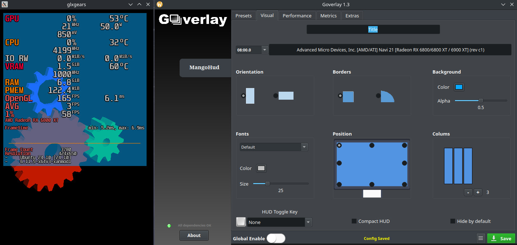Click the three-column preview graphic
517x245 pixels.
click(x=458, y=166)
